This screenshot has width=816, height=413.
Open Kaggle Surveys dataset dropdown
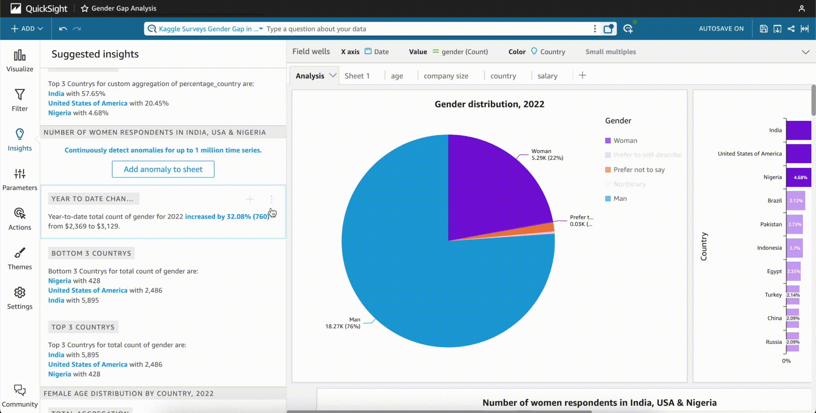point(211,29)
